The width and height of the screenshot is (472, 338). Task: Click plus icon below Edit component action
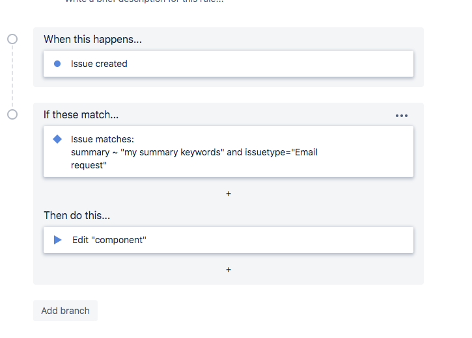click(x=229, y=269)
